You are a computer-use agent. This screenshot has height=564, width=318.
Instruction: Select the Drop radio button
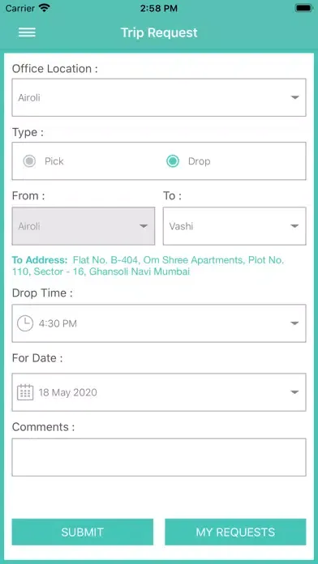point(173,161)
